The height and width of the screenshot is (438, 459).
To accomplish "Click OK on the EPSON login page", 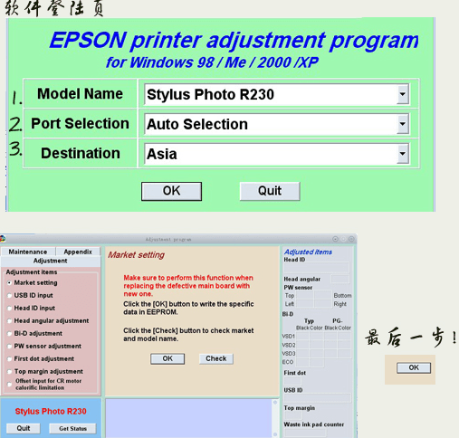I will pyautogui.click(x=171, y=191).
